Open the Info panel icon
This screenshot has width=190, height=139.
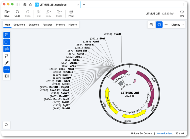click(x=182, y=12)
